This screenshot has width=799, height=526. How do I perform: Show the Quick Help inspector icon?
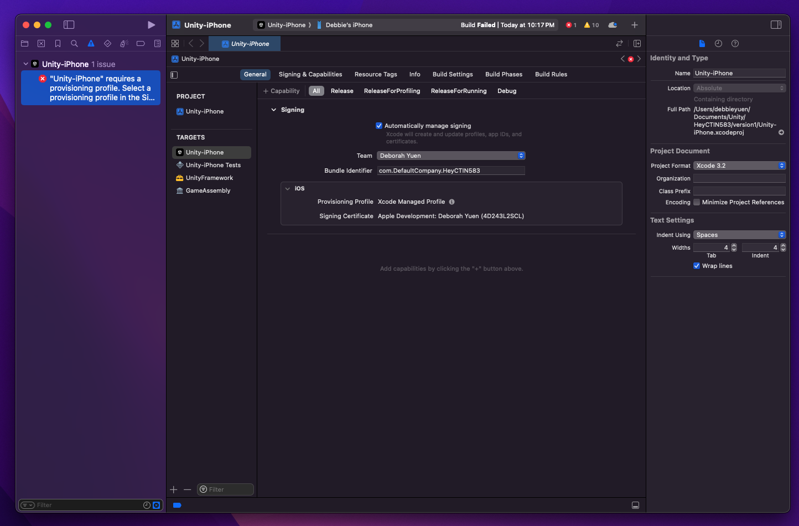[x=735, y=43]
